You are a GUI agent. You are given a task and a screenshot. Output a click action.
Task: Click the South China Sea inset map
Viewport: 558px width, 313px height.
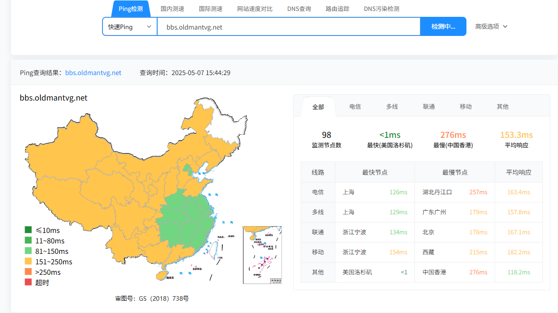tap(262, 255)
